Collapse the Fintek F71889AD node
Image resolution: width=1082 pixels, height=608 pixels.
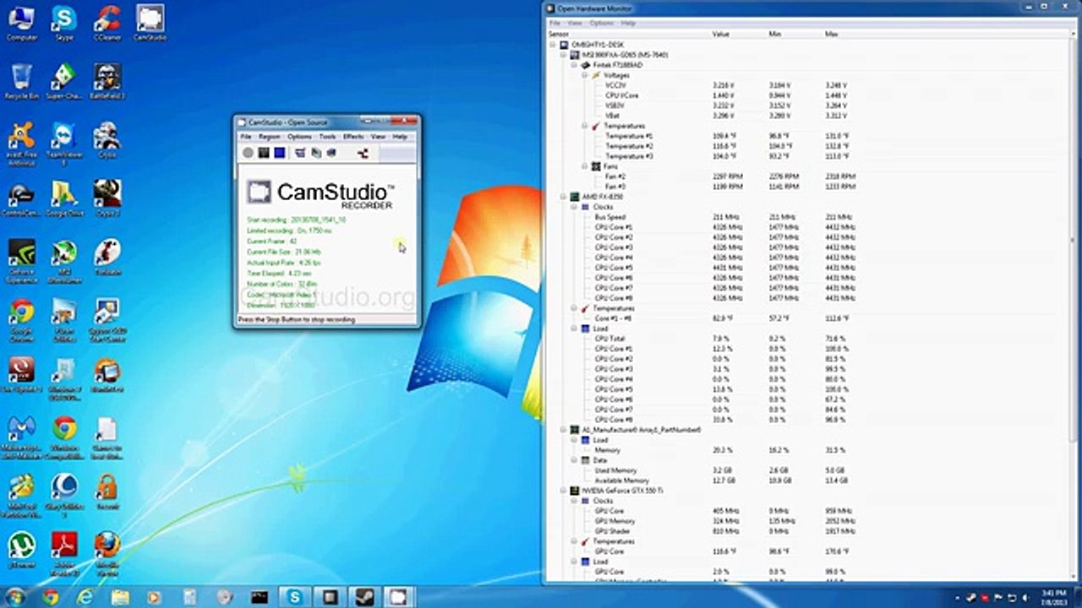coord(574,64)
